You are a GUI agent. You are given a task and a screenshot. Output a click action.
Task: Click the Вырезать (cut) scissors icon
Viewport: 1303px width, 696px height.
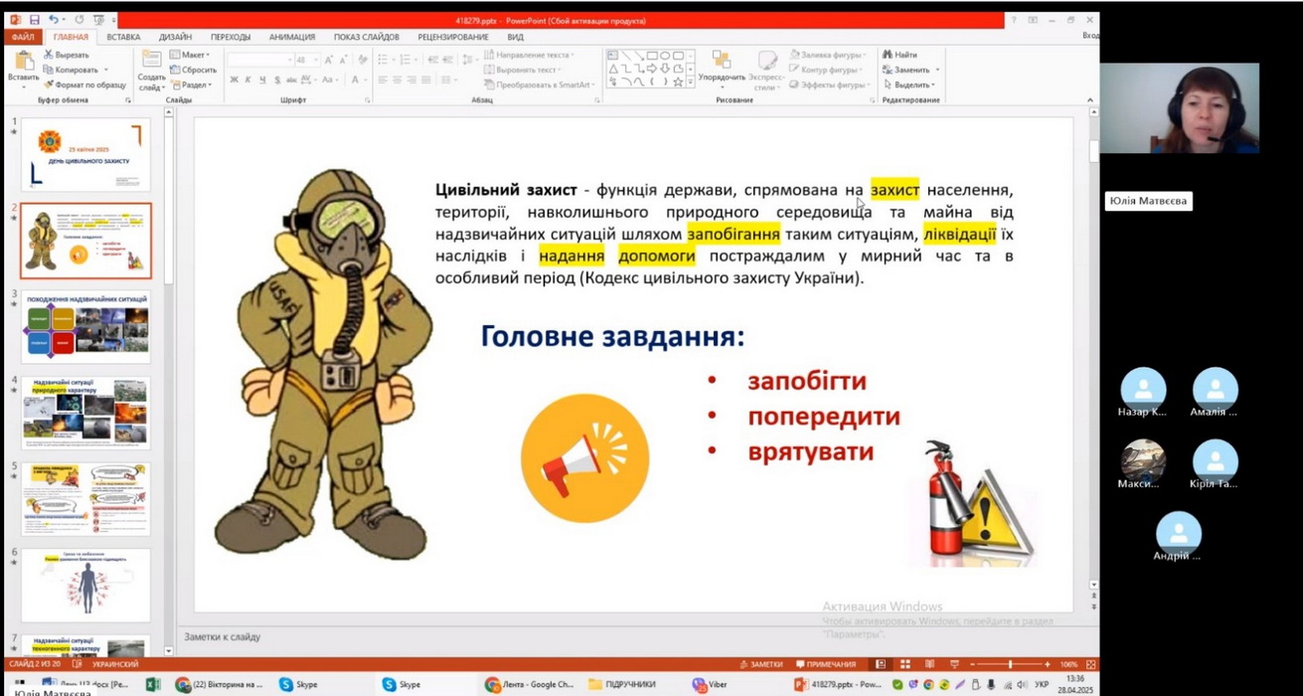click(49, 55)
